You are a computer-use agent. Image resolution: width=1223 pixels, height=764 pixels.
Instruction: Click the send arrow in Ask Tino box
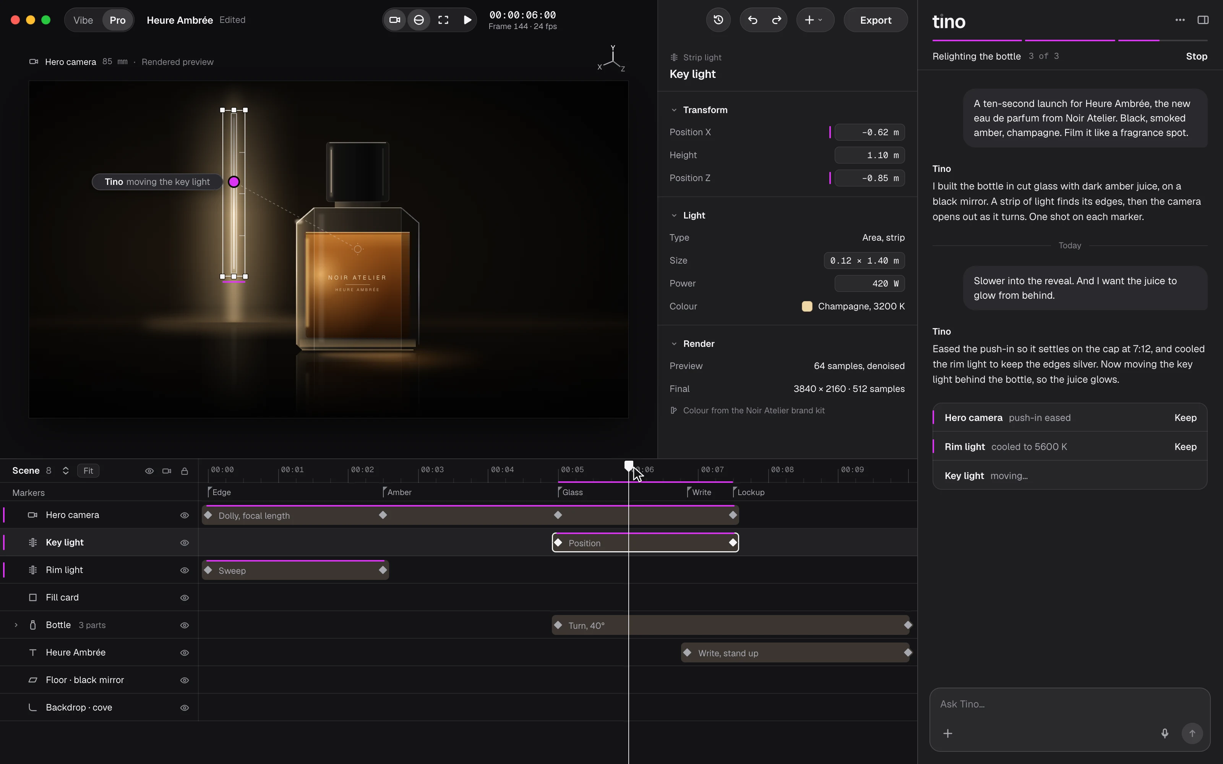(x=1192, y=733)
